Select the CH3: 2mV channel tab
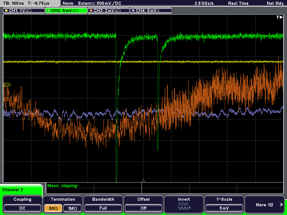The width and height of the screenshot is (287, 215). tap(108, 11)
